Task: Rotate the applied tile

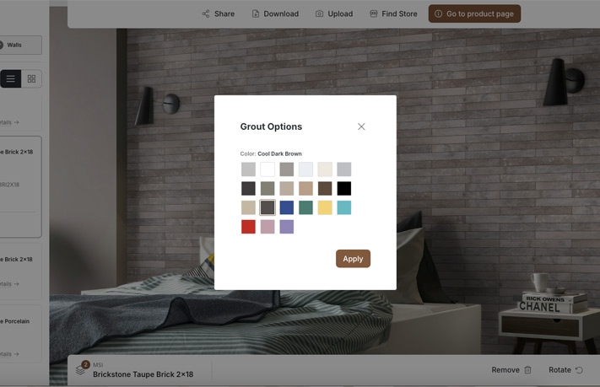Action: [565, 370]
